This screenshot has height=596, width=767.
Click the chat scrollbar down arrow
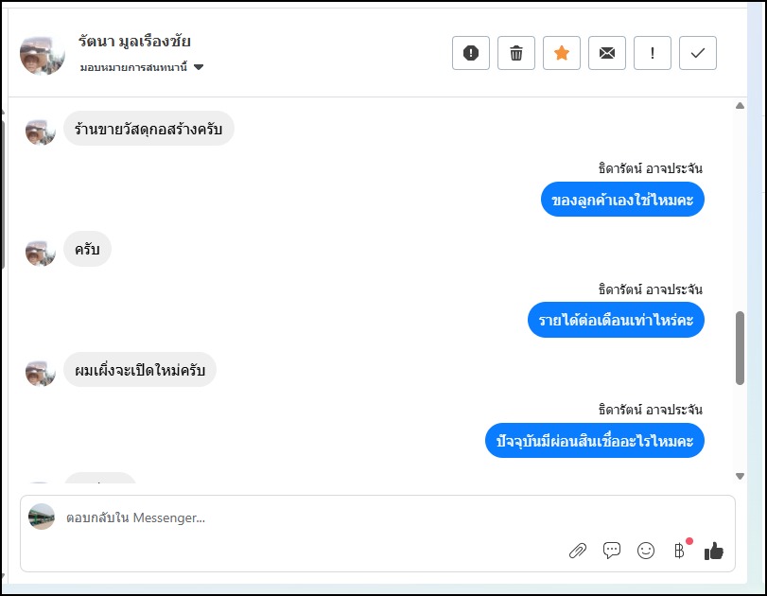(x=740, y=476)
